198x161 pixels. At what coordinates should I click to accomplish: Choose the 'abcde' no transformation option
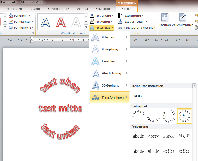138,96
